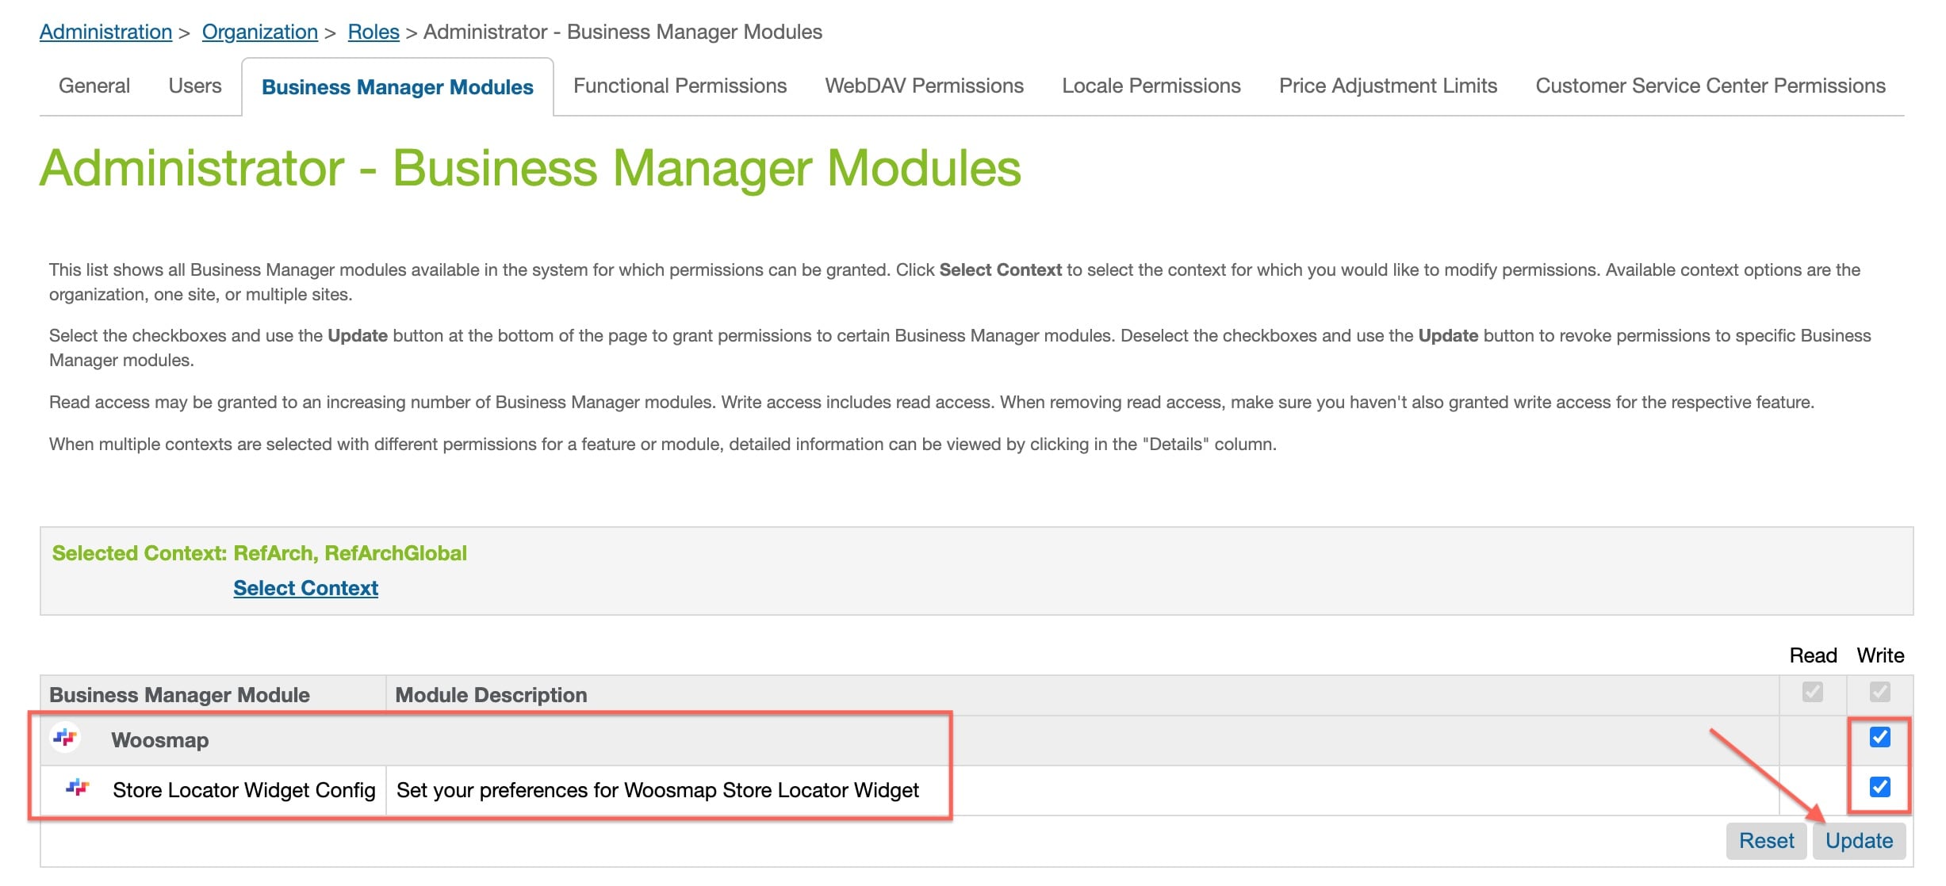The image size is (1946, 886).
Task: Switch to Functional Permissions tab
Action: coord(680,86)
